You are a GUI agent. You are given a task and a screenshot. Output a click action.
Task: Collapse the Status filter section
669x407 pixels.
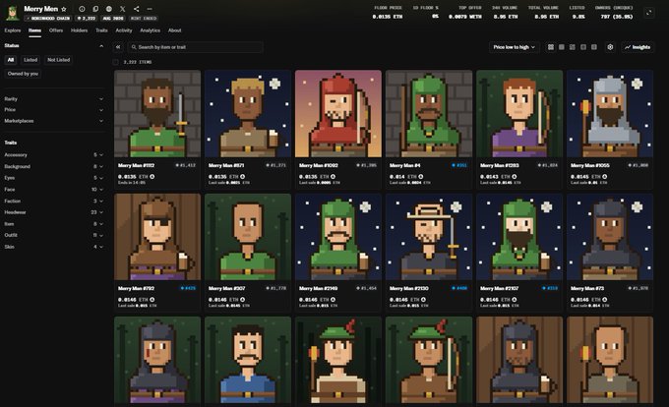(x=101, y=46)
